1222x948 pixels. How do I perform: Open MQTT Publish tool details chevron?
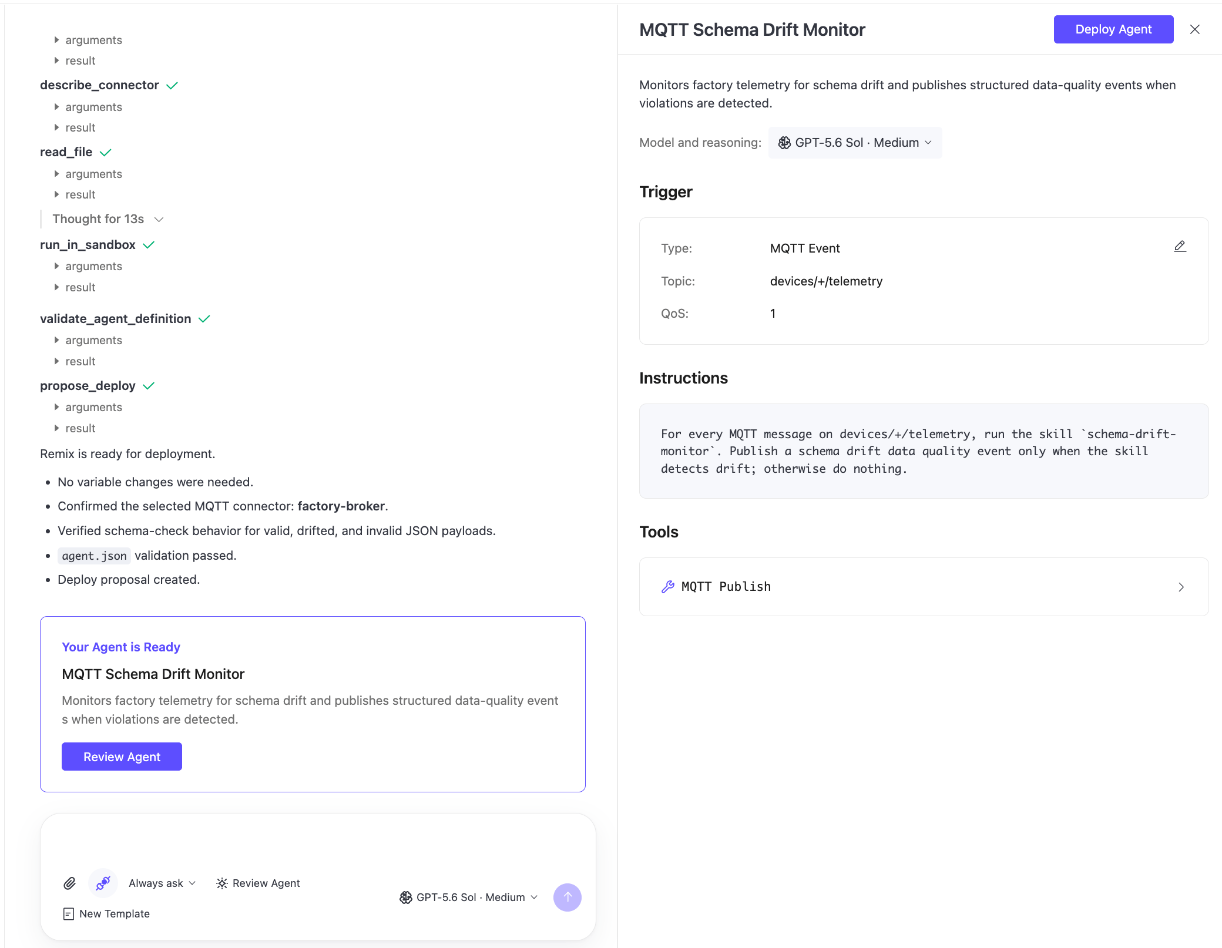coord(1181,587)
